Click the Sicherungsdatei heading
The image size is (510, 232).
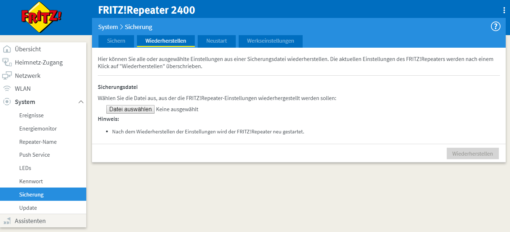tap(118, 87)
